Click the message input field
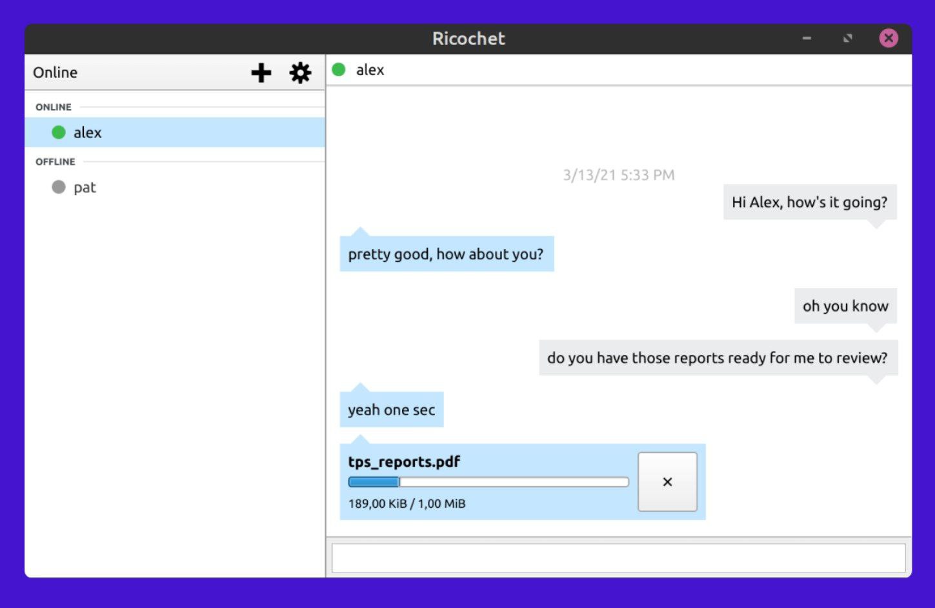The height and width of the screenshot is (608, 935). tap(618, 558)
